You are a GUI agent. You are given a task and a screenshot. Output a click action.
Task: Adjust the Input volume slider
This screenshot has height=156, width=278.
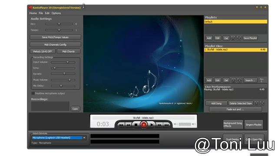(63, 62)
